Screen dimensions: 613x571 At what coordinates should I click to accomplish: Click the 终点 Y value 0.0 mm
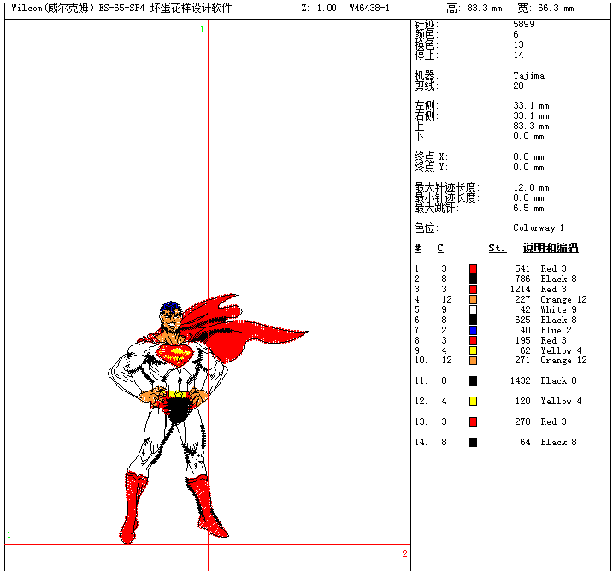[528, 168]
